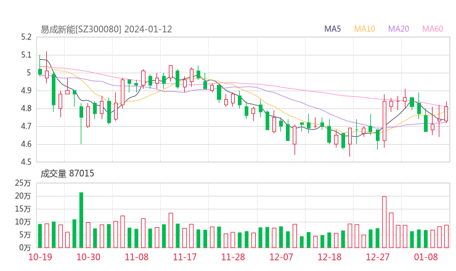This screenshot has height=271, width=456.
Task: Click the first green volume bar at 10-19
Action: point(40,236)
